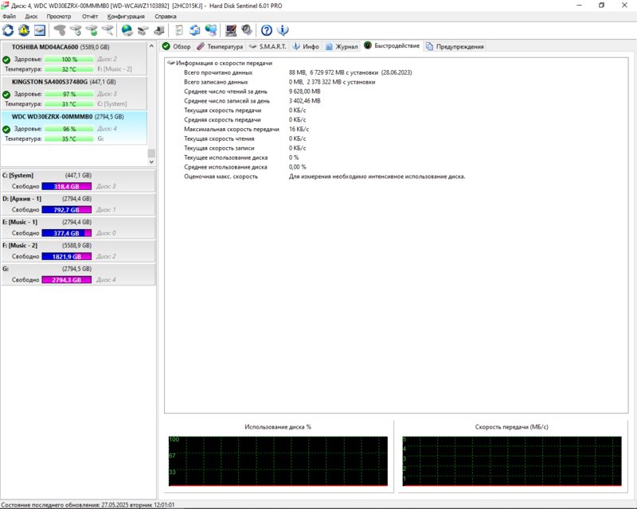Open the Файл menu

click(x=10, y=16)
